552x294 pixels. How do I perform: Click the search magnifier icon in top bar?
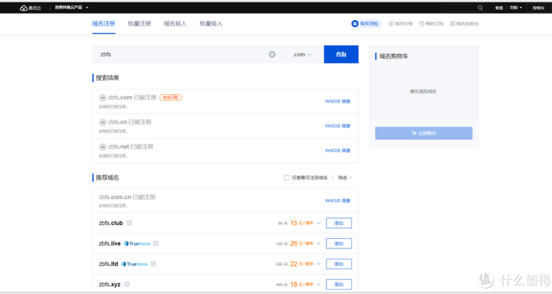point(480,8)
